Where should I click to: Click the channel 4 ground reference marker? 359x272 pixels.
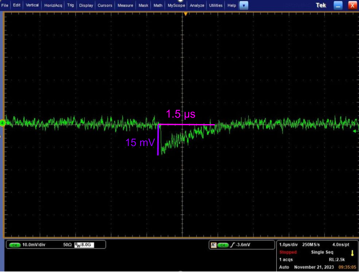[x=2, y=123]
